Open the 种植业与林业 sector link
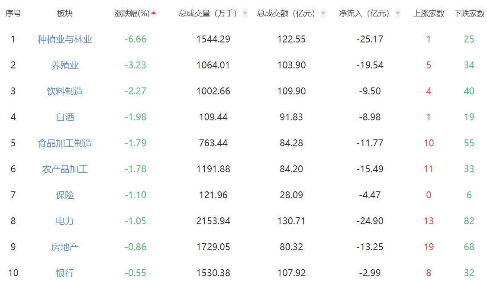 click(65, 39)
